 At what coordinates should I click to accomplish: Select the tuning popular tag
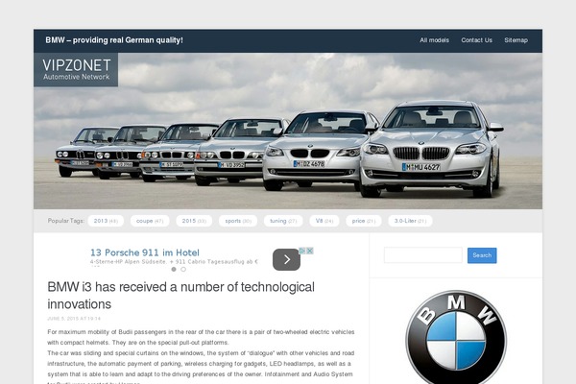pyautogui.click(x=283, y=221)
